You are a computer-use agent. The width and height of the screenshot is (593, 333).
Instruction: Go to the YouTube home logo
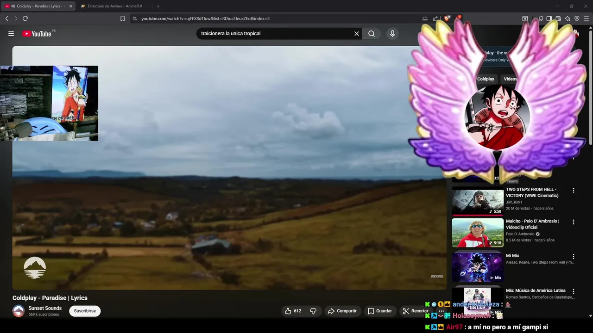coord(37,34)
